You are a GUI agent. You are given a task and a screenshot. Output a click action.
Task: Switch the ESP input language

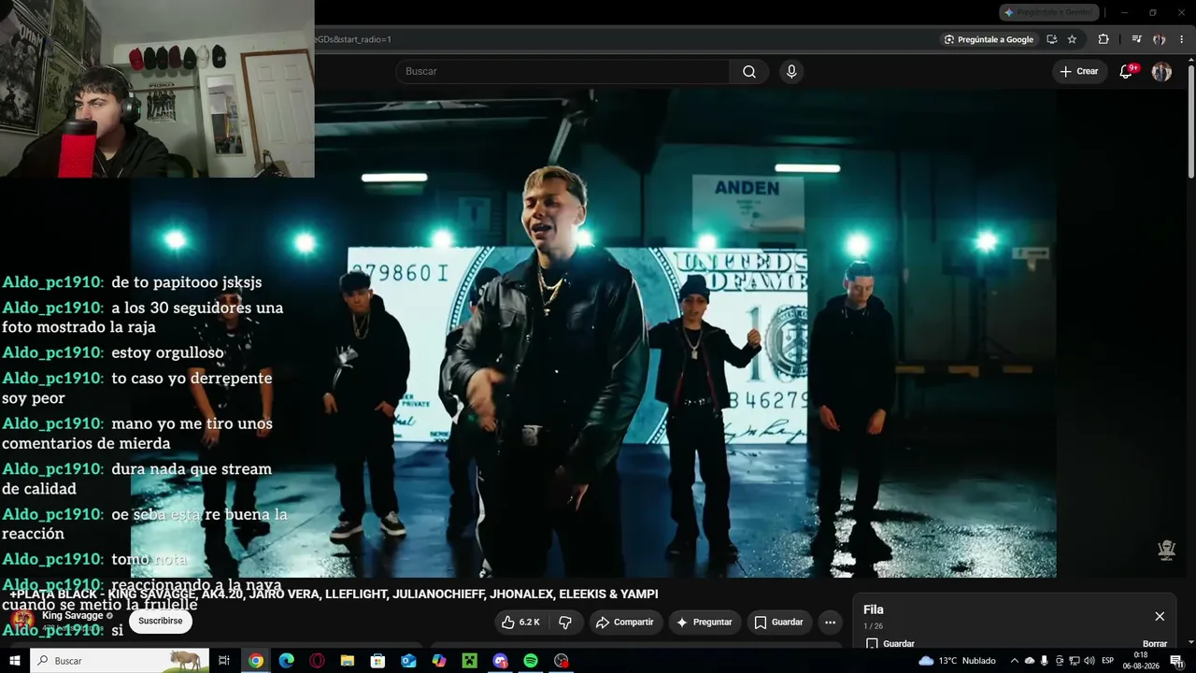1108,661
